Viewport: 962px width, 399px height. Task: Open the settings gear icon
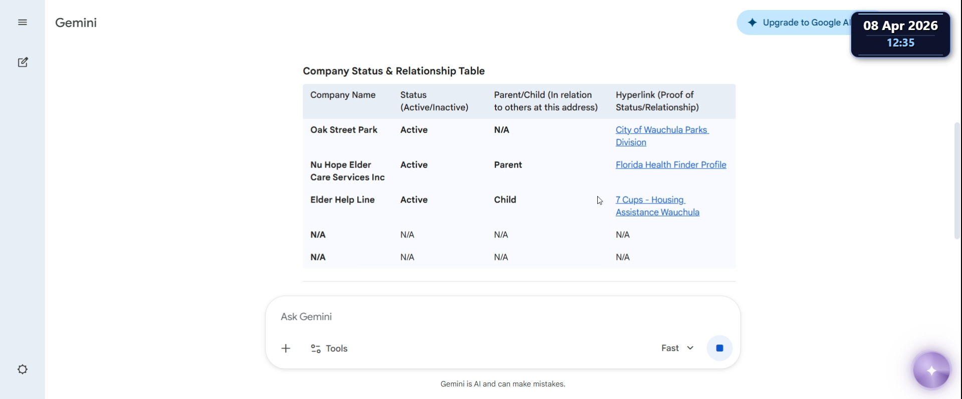click(23, 369)
